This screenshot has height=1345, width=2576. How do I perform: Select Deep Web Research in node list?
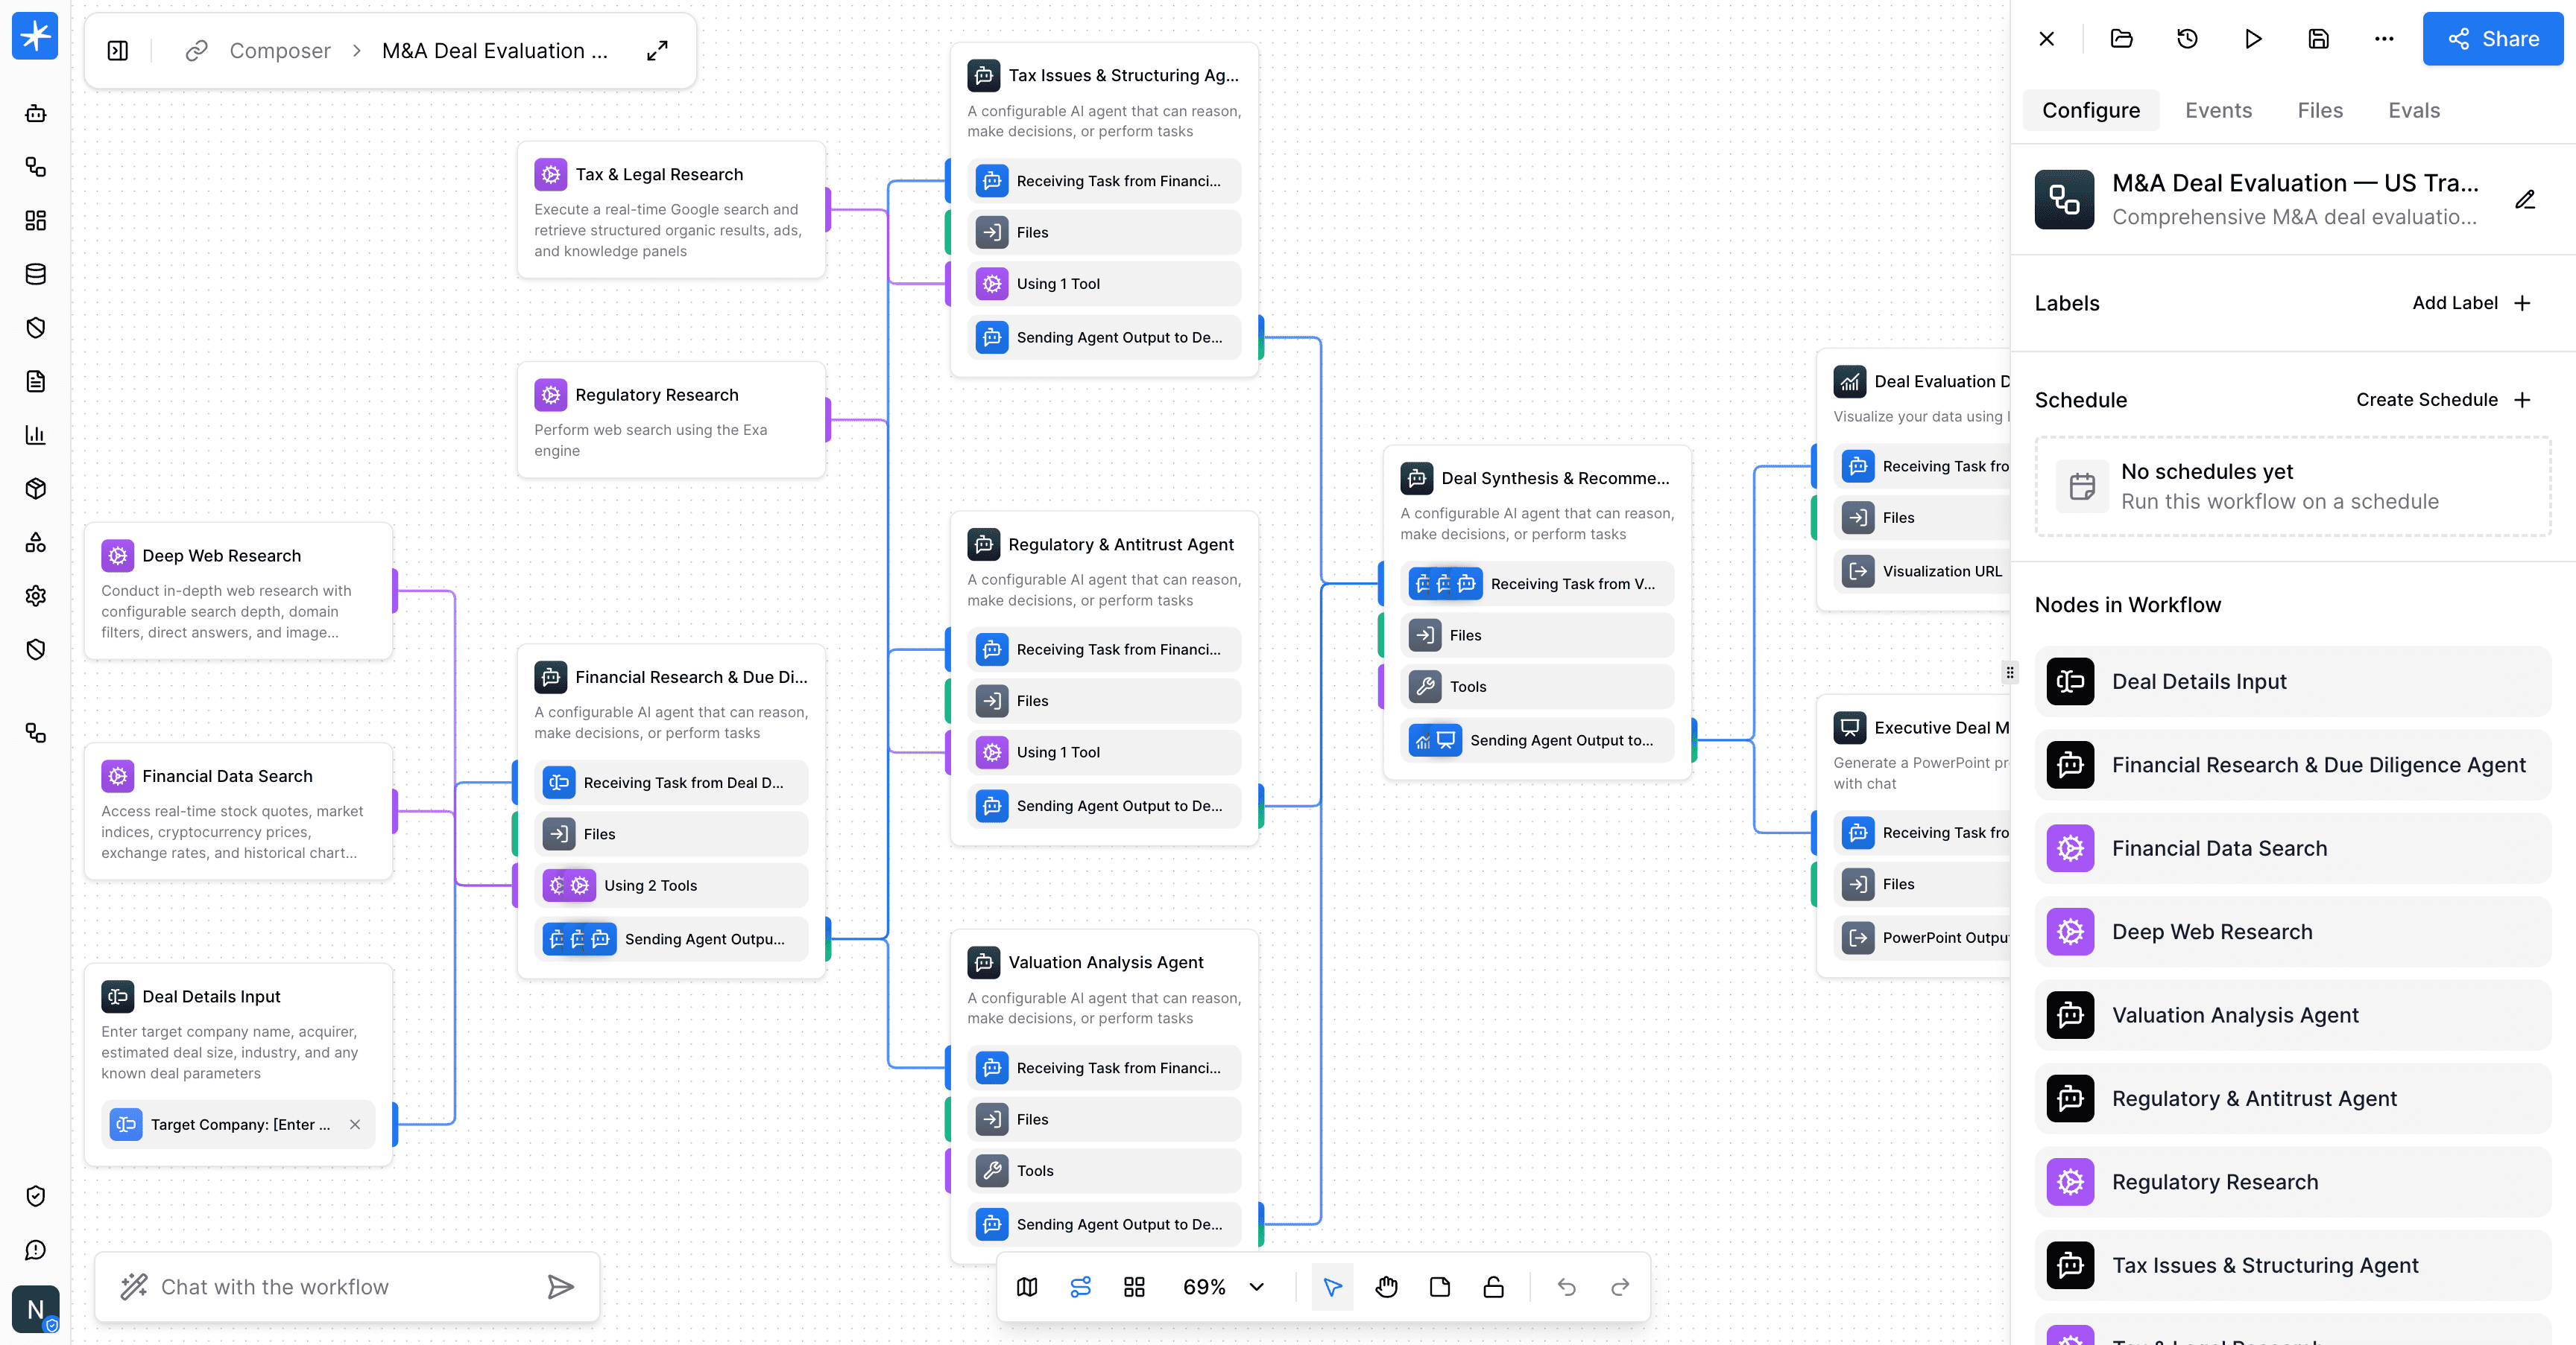[2293, 932]
